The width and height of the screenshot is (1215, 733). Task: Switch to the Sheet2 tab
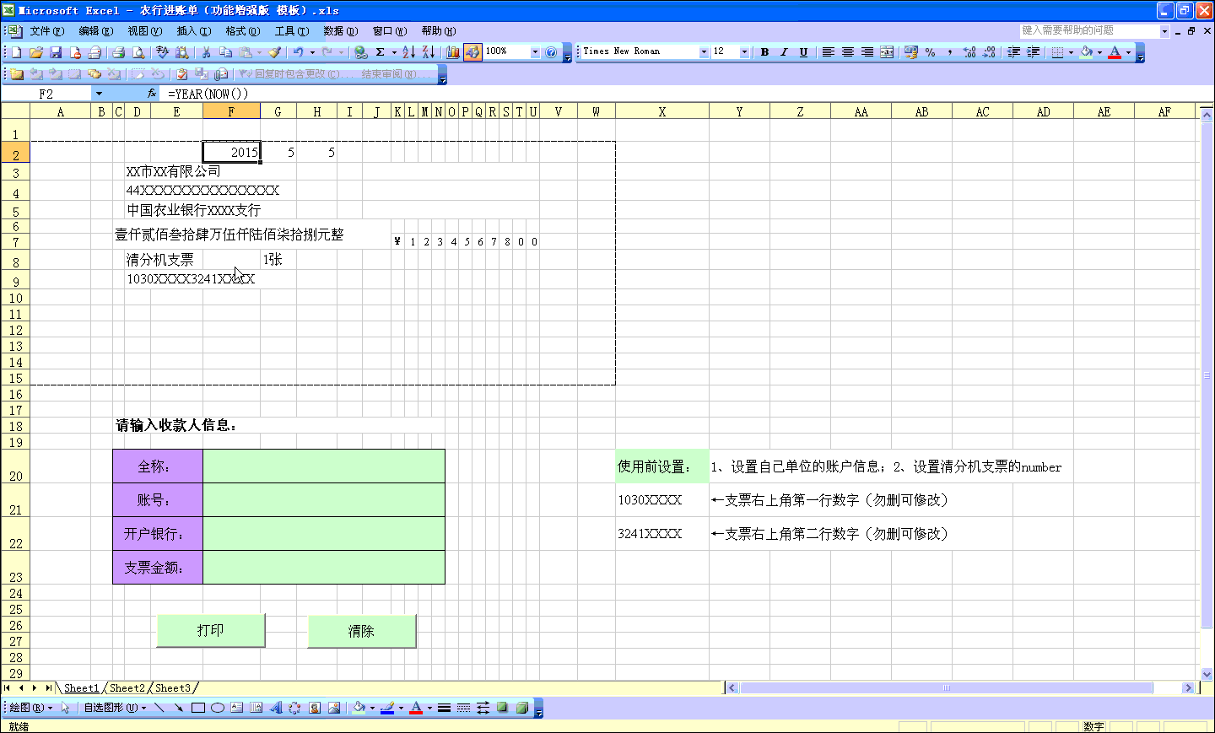[x=127, y=688]
